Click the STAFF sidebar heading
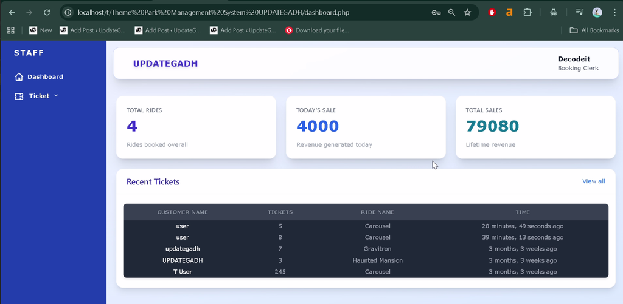This screenshot has width=623, height=304. tap(29, 53)
